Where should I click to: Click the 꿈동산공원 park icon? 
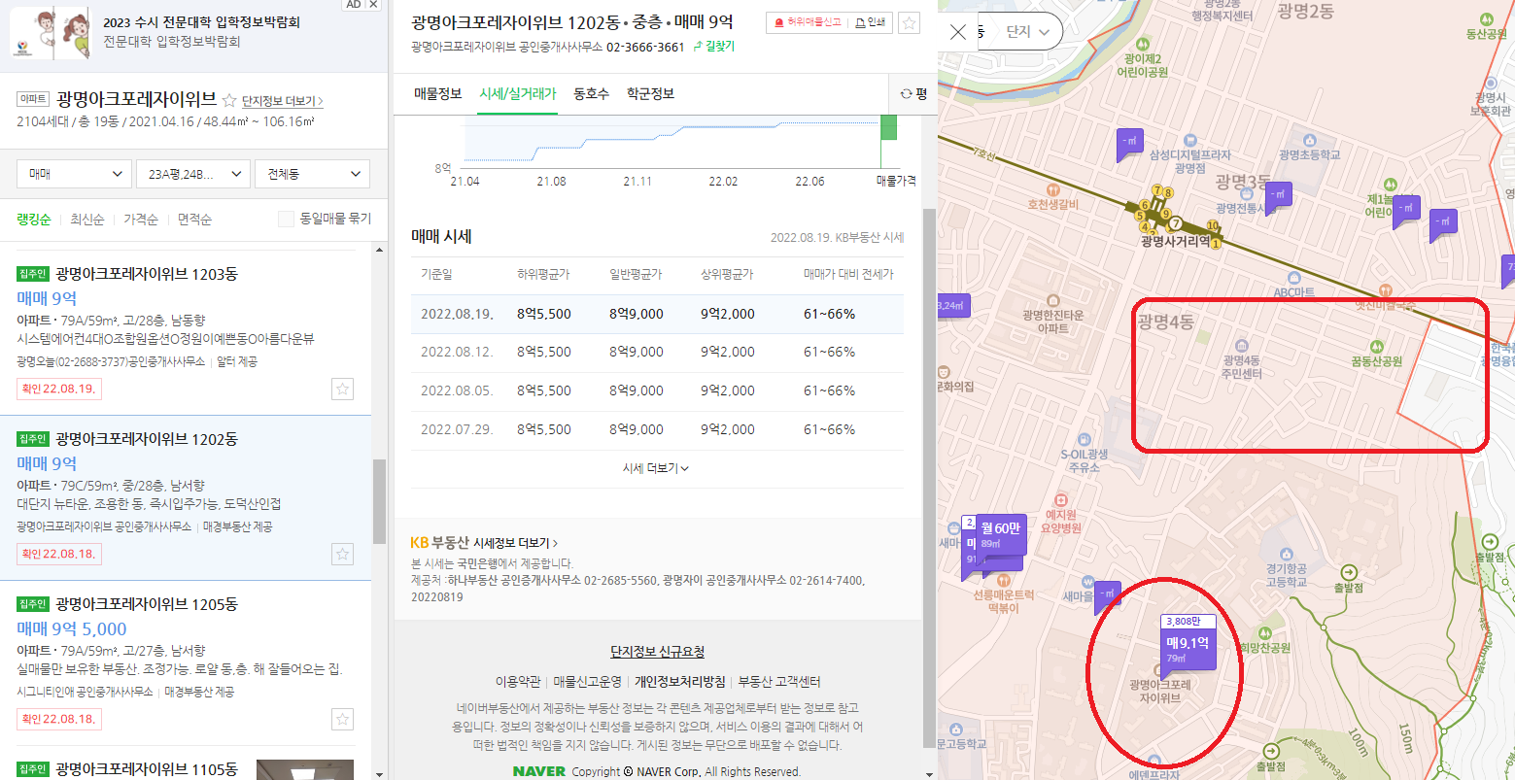pyautogui.click(x=1376, y=347)
